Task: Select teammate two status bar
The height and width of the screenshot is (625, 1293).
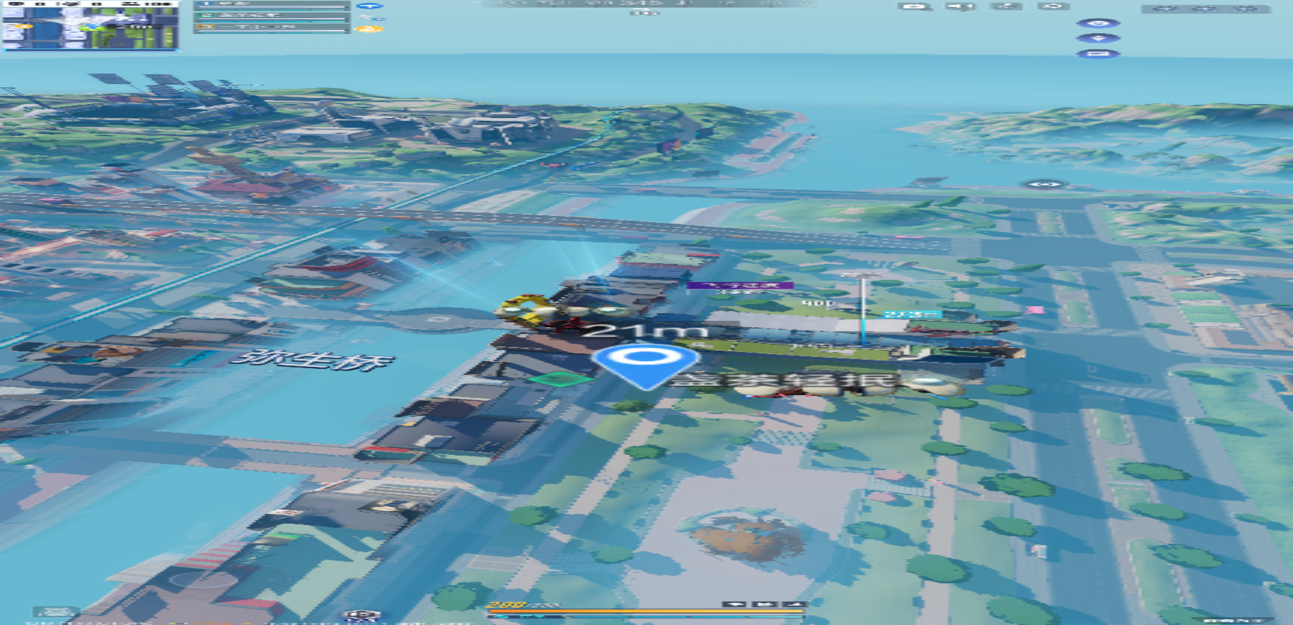Action: [272, 17]
